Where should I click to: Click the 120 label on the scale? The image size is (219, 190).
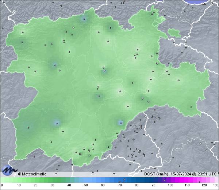(x=204, y=185)
